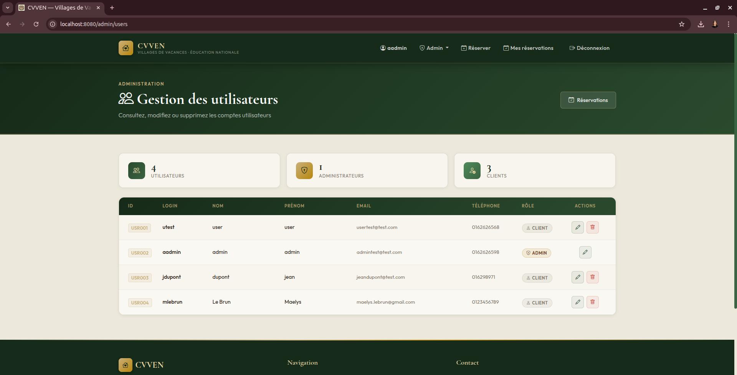Delete jdupont using red trash icon
This screenshot has width=737, height=375.
592,277
